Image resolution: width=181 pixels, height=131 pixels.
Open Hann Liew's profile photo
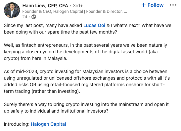pyautogui.click(x=12, y=10)
